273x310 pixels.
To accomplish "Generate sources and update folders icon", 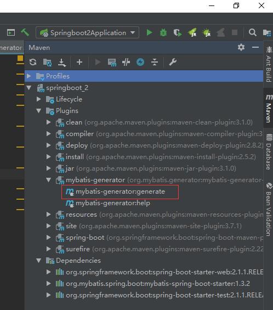I will [47, 63].
